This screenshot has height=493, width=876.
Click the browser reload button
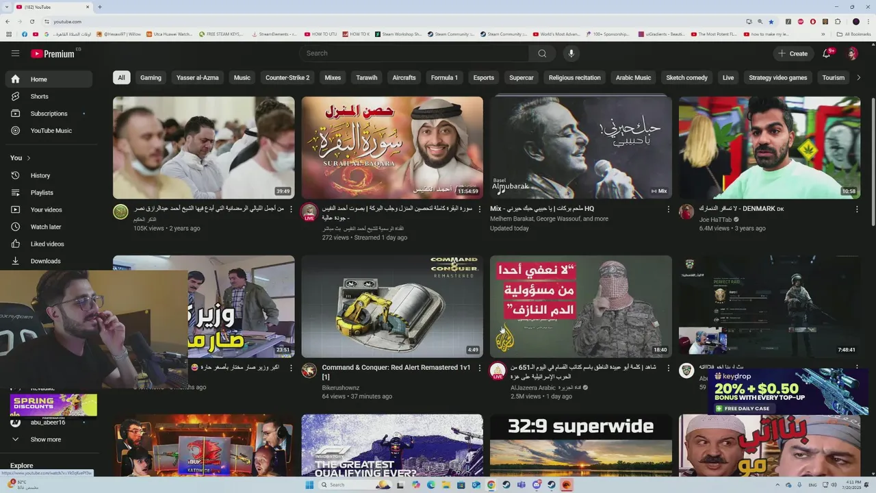33,22
